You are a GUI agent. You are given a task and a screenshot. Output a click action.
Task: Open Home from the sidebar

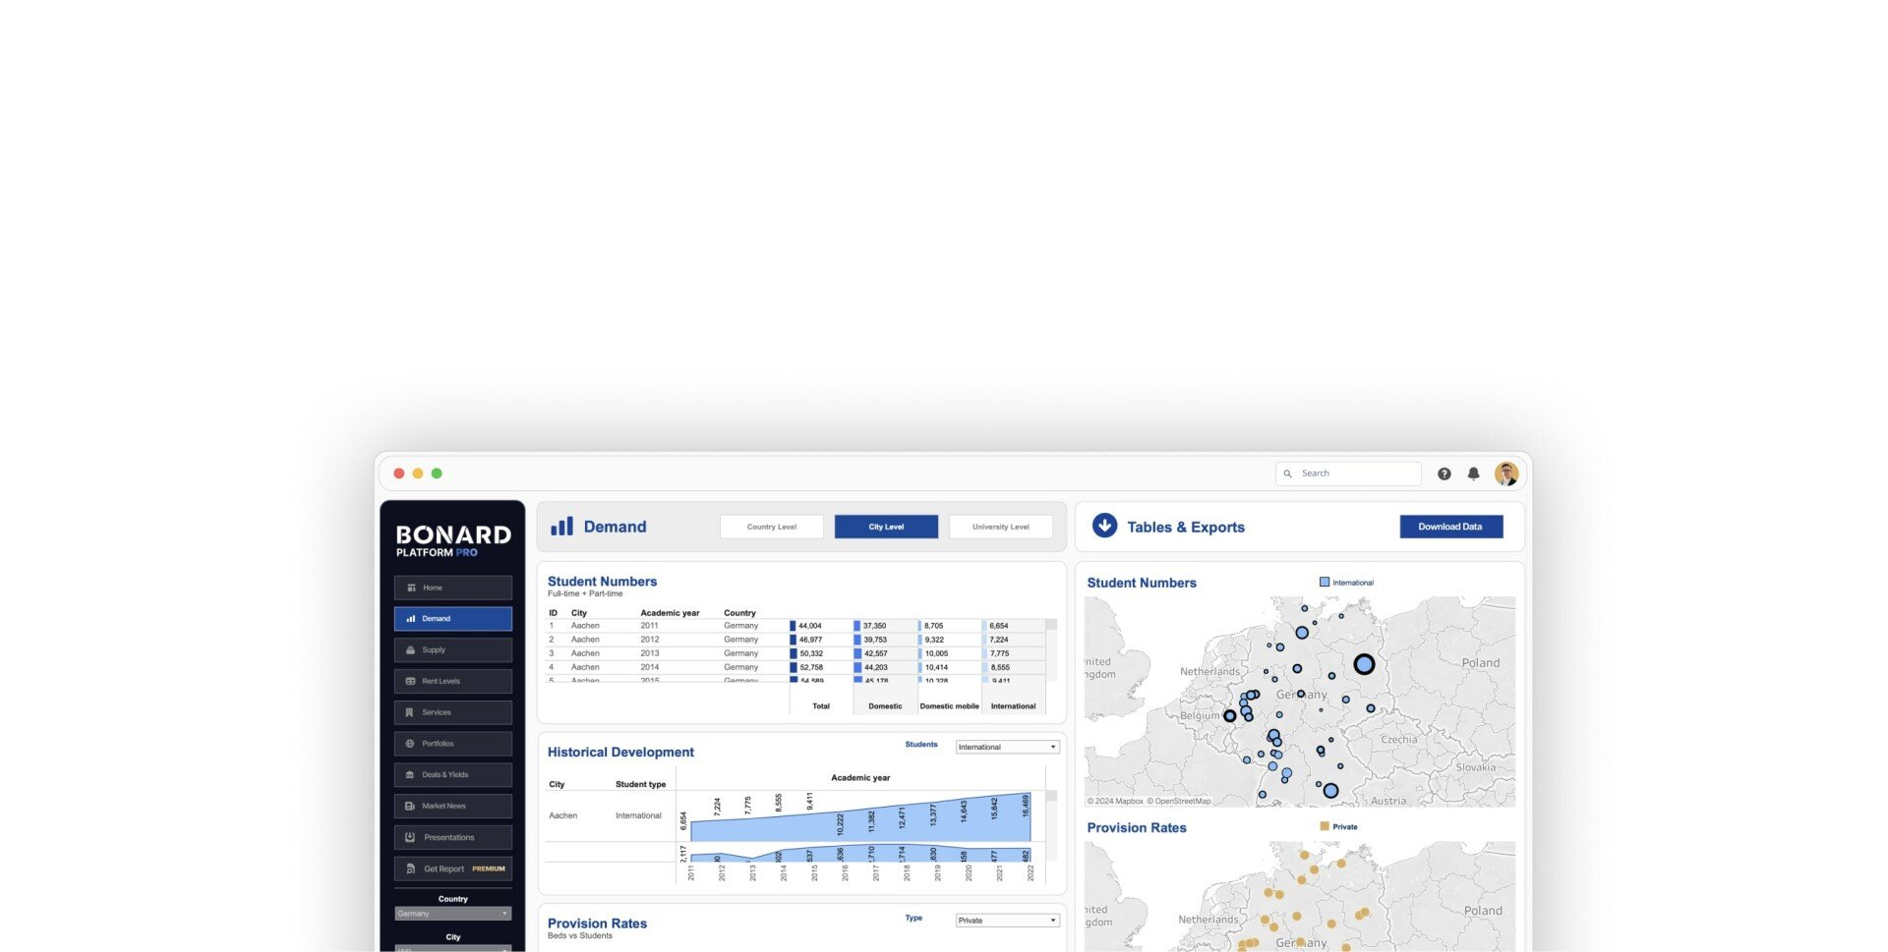pos(452,588)
